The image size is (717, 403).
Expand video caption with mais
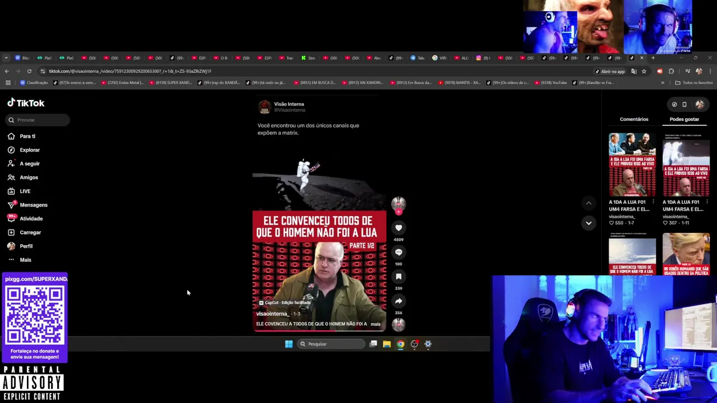[375, 324]
